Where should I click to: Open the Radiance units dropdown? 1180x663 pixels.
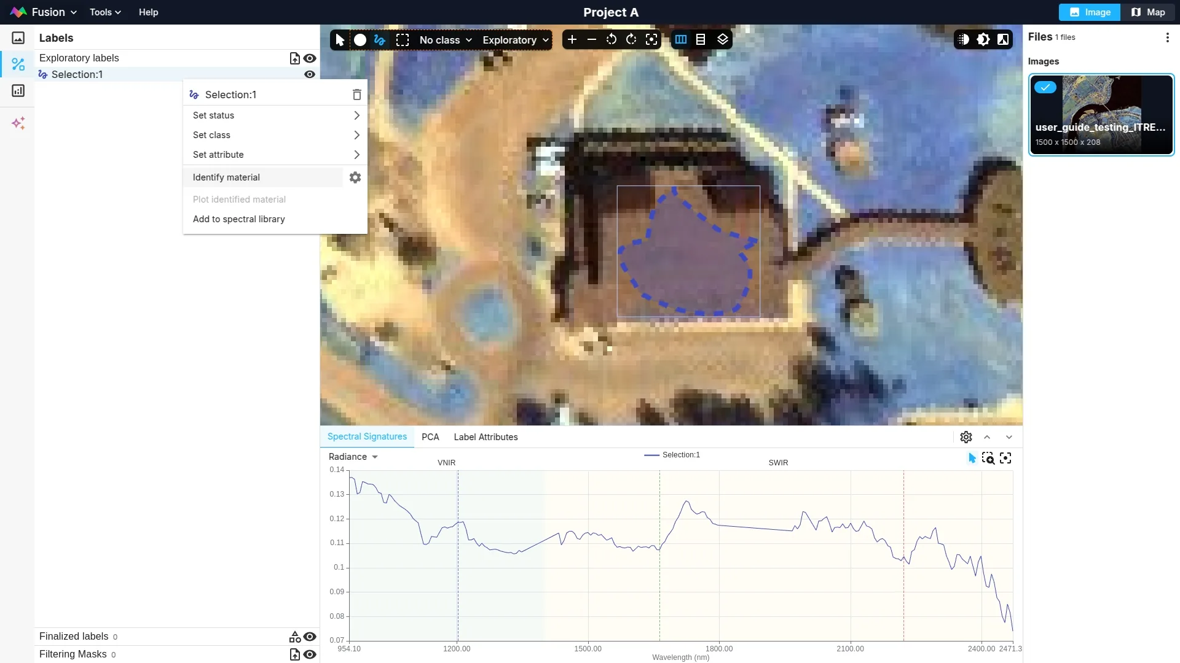coord(353,457)
